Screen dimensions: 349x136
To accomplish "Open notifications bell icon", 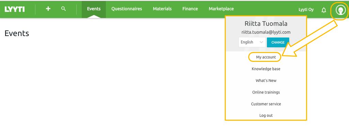I will click(x=324, y=10).
